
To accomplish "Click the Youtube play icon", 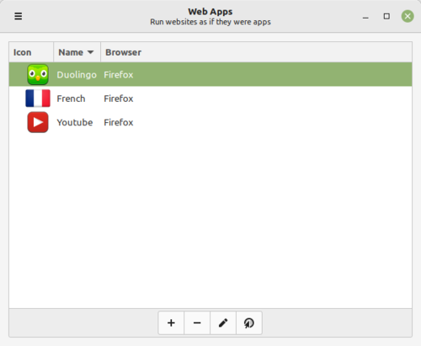I will tap(38, 122).
